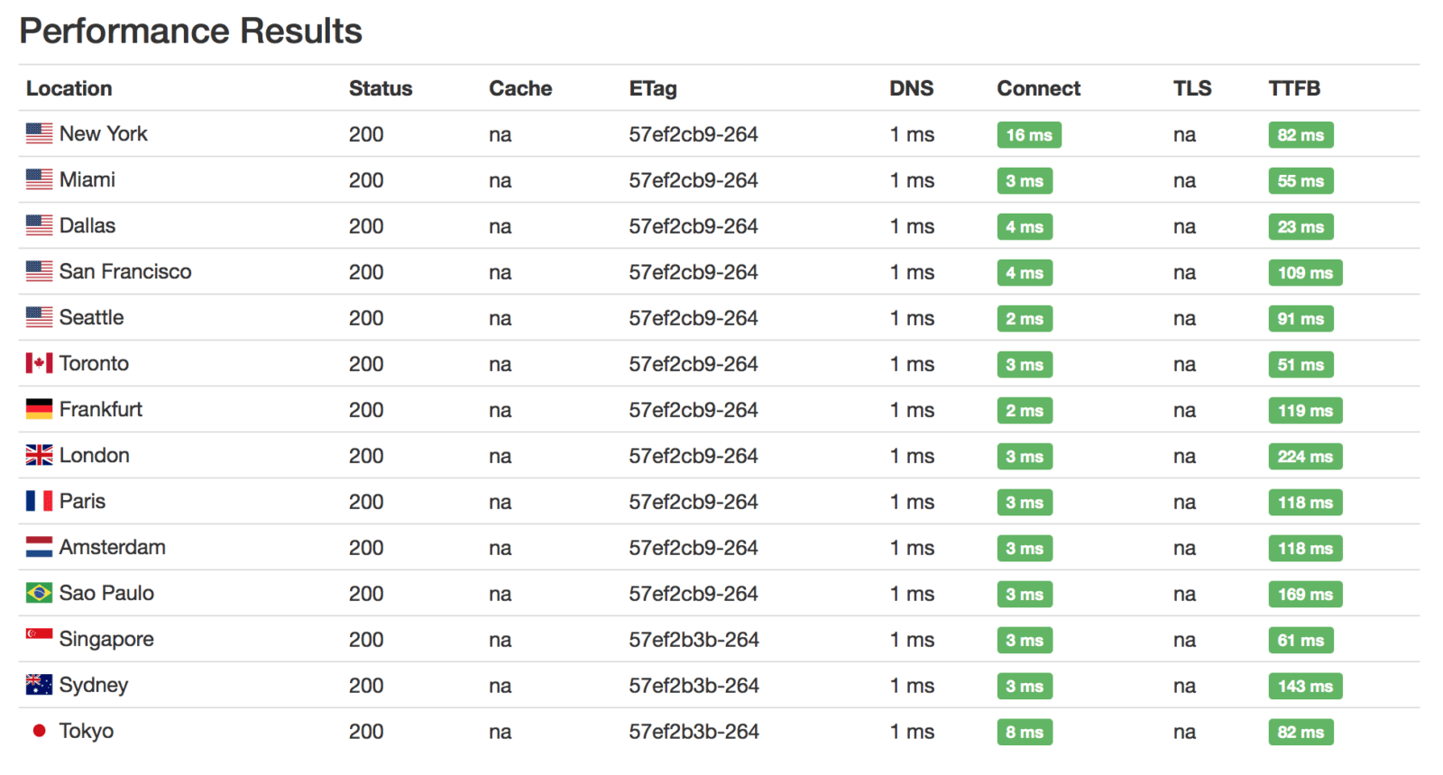1443x775 pixels.
Task: Click the Sydney ETag value 57ef2b3b-264
Action: pos(694,686)
